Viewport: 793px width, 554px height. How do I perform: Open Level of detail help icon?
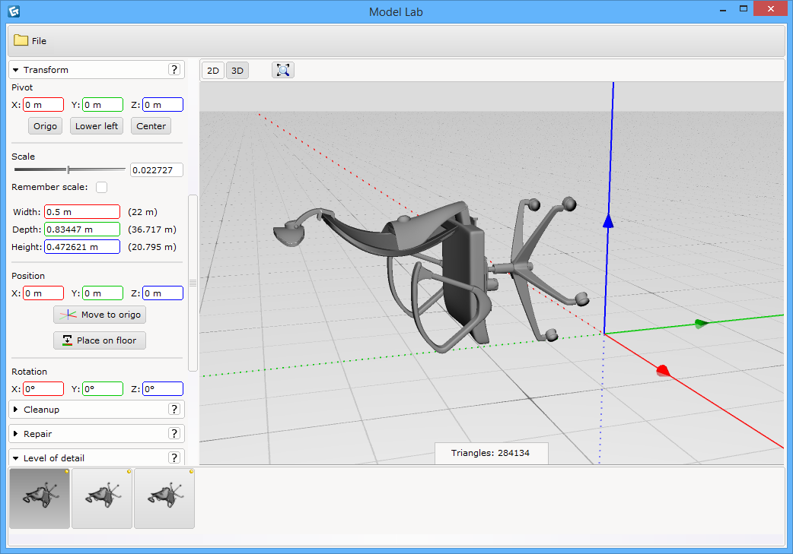pos(174,458)
